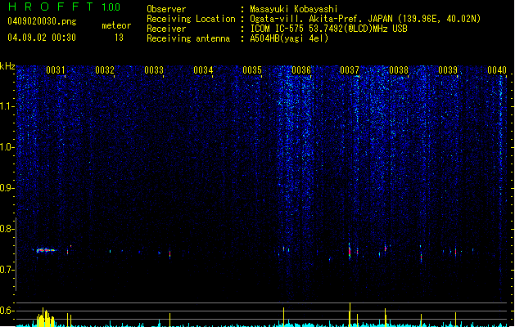Viewport: 515px width, 327px height.
Task: Click time marker 0031
Action: click(x=56, y=70)
